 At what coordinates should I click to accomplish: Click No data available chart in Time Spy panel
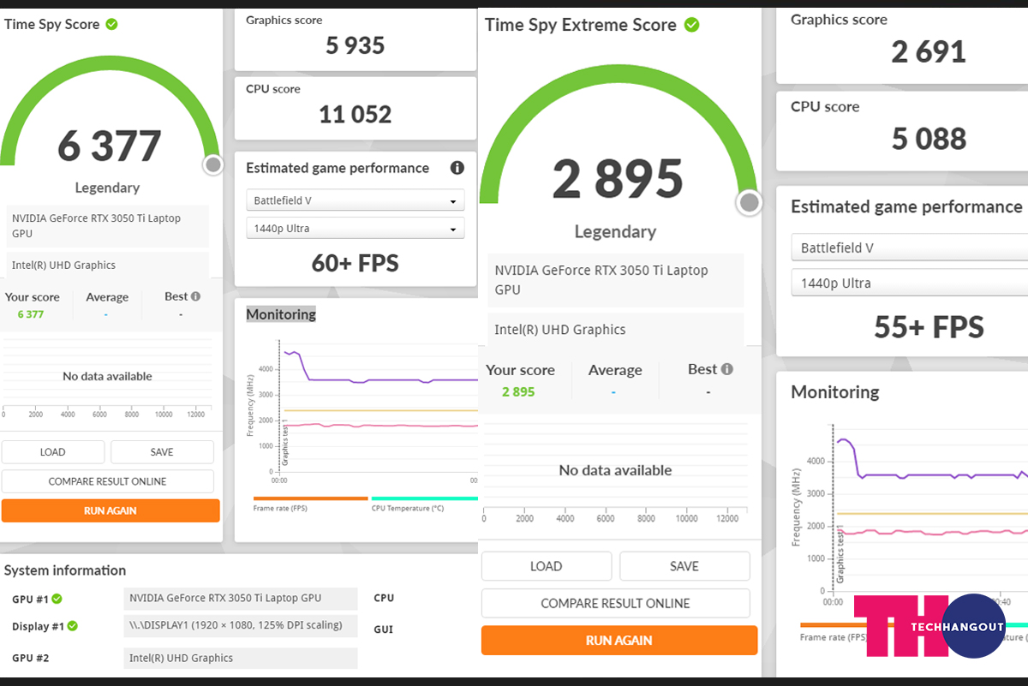(107, 376)
